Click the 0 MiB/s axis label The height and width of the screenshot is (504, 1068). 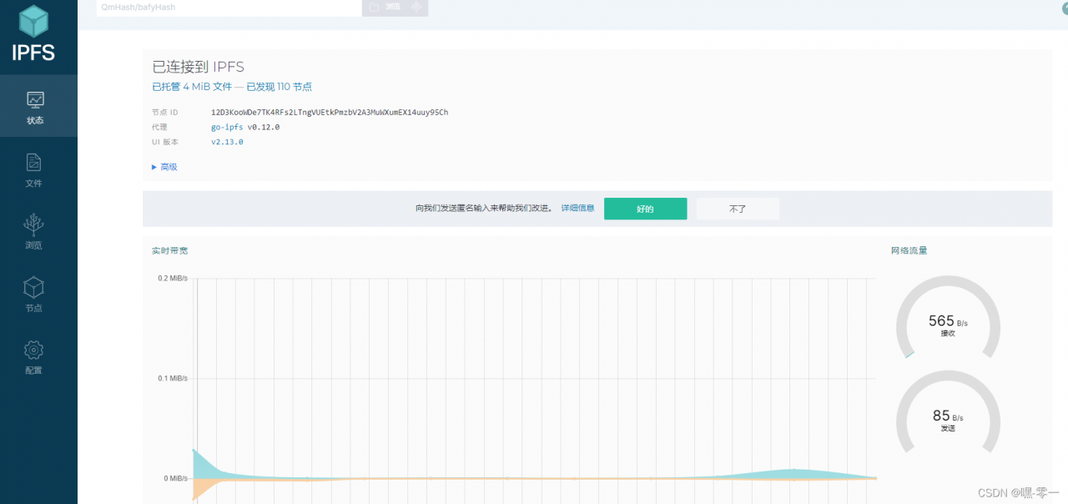point(176,478)
